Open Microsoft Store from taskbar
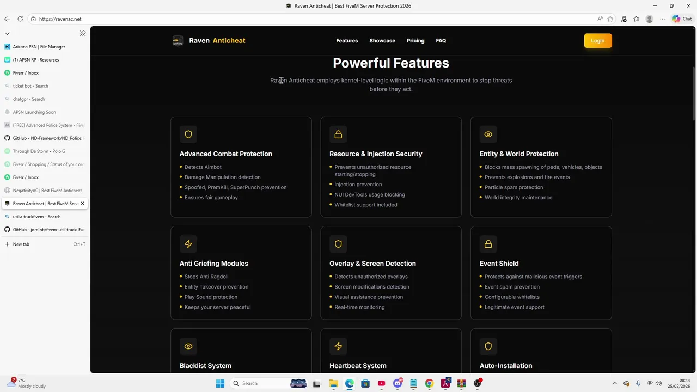Viewport: 697px width, 392px height. 365,383
